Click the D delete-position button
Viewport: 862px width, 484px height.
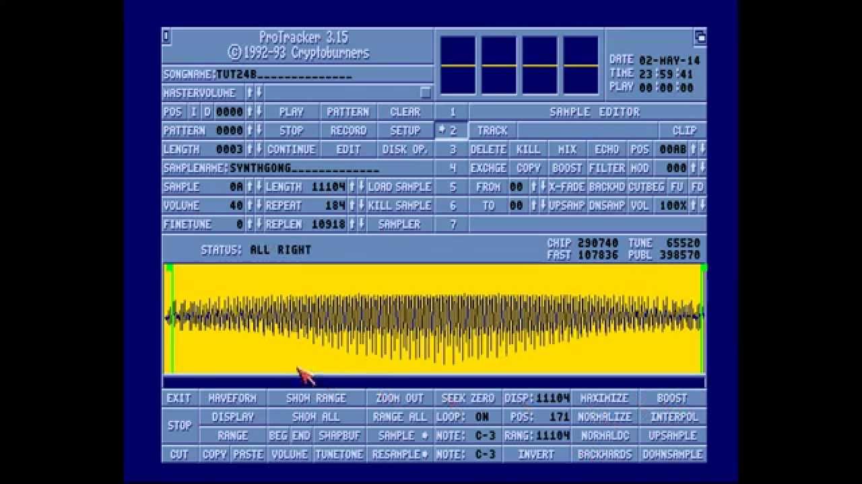pyautogui.click(x=207, y=112)
